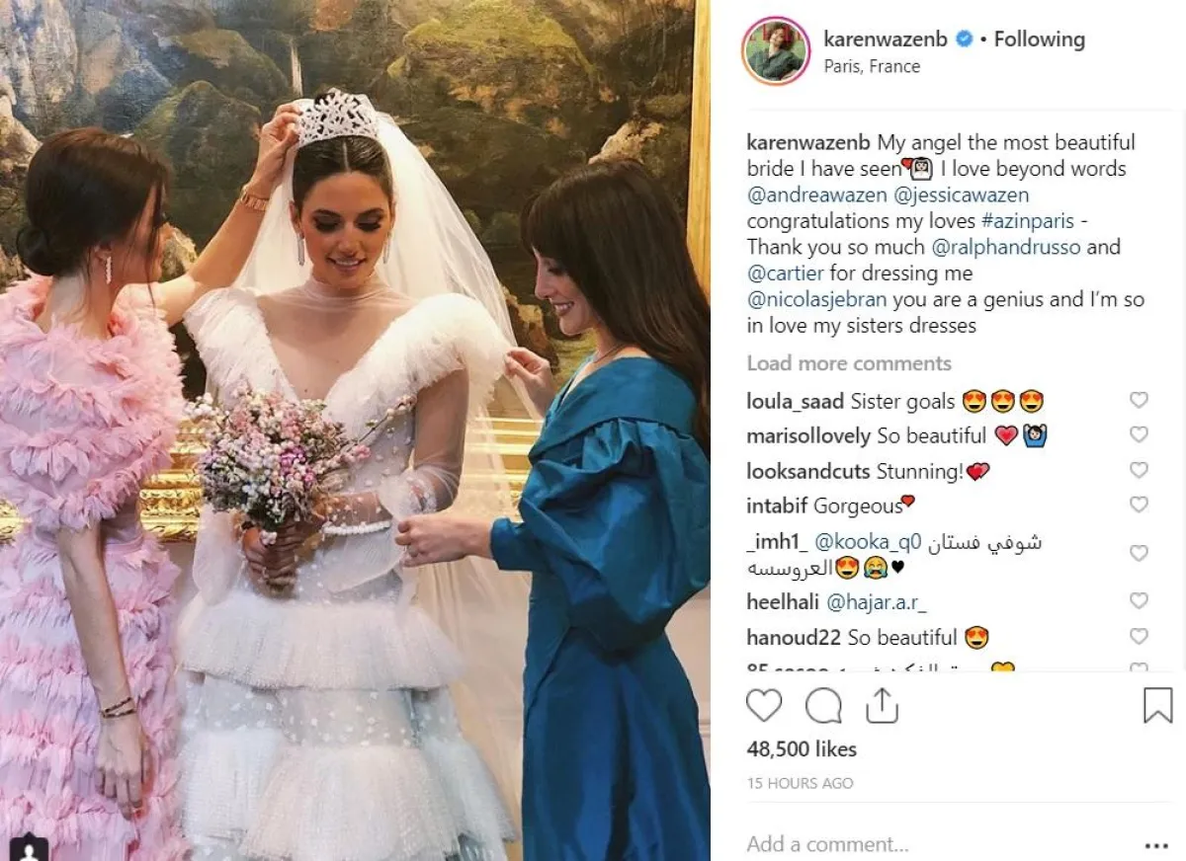
Task: Open the three-dots more options menu
Action: tap(1156, 845)
